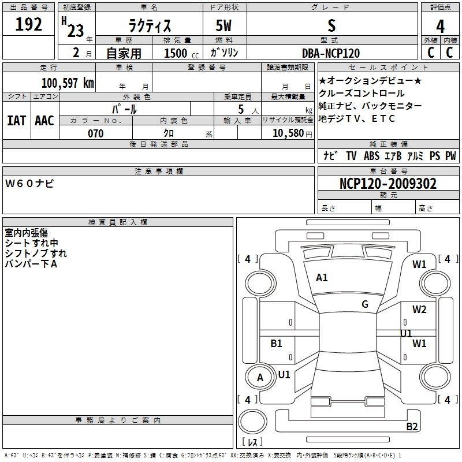This screenshot has width=462, height=462.
Task: Click the PW power window mark
Action: 450,155
